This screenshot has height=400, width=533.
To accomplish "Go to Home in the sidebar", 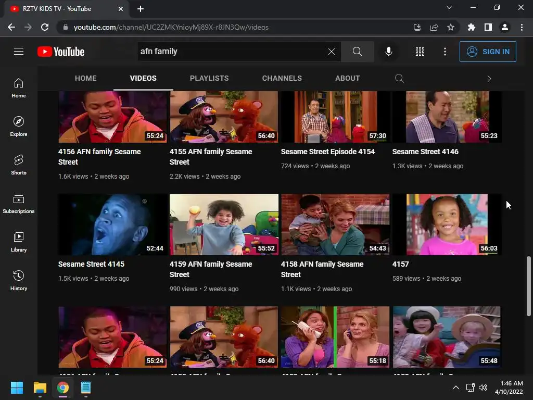I will click(x=19, y=87).
